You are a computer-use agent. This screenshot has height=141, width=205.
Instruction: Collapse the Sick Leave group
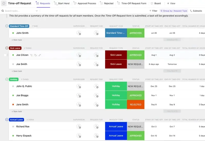tap(7, 48)
